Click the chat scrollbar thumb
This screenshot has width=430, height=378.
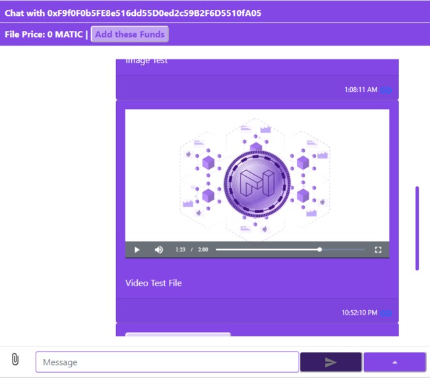[x=417, y=228]
